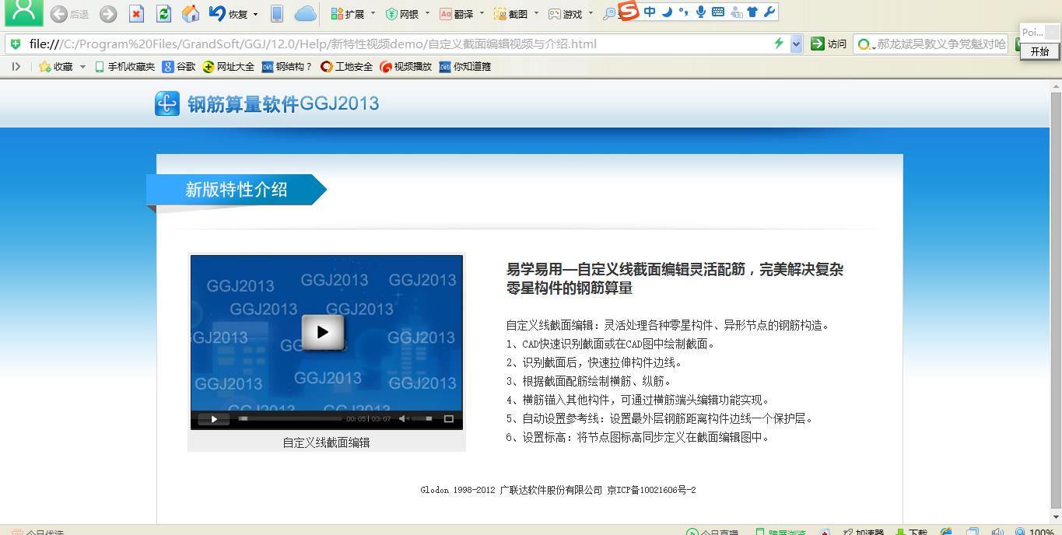Click the Sogou S input method icon
The image size is (1062, 535).
[x=629, y=12]
